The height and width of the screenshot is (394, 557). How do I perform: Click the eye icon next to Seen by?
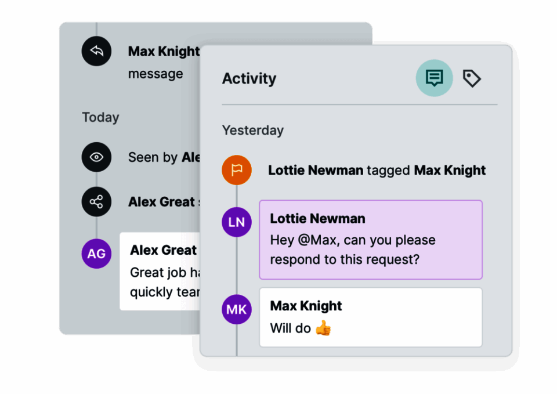point(96,157)
